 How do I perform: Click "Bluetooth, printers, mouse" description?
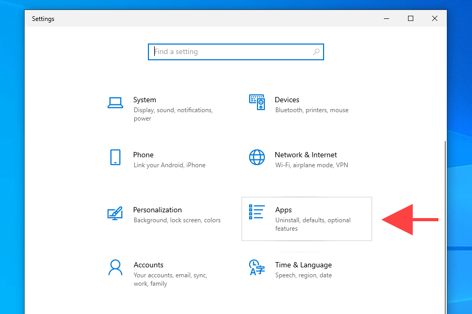pyautogui.click(x=312, y=110)
